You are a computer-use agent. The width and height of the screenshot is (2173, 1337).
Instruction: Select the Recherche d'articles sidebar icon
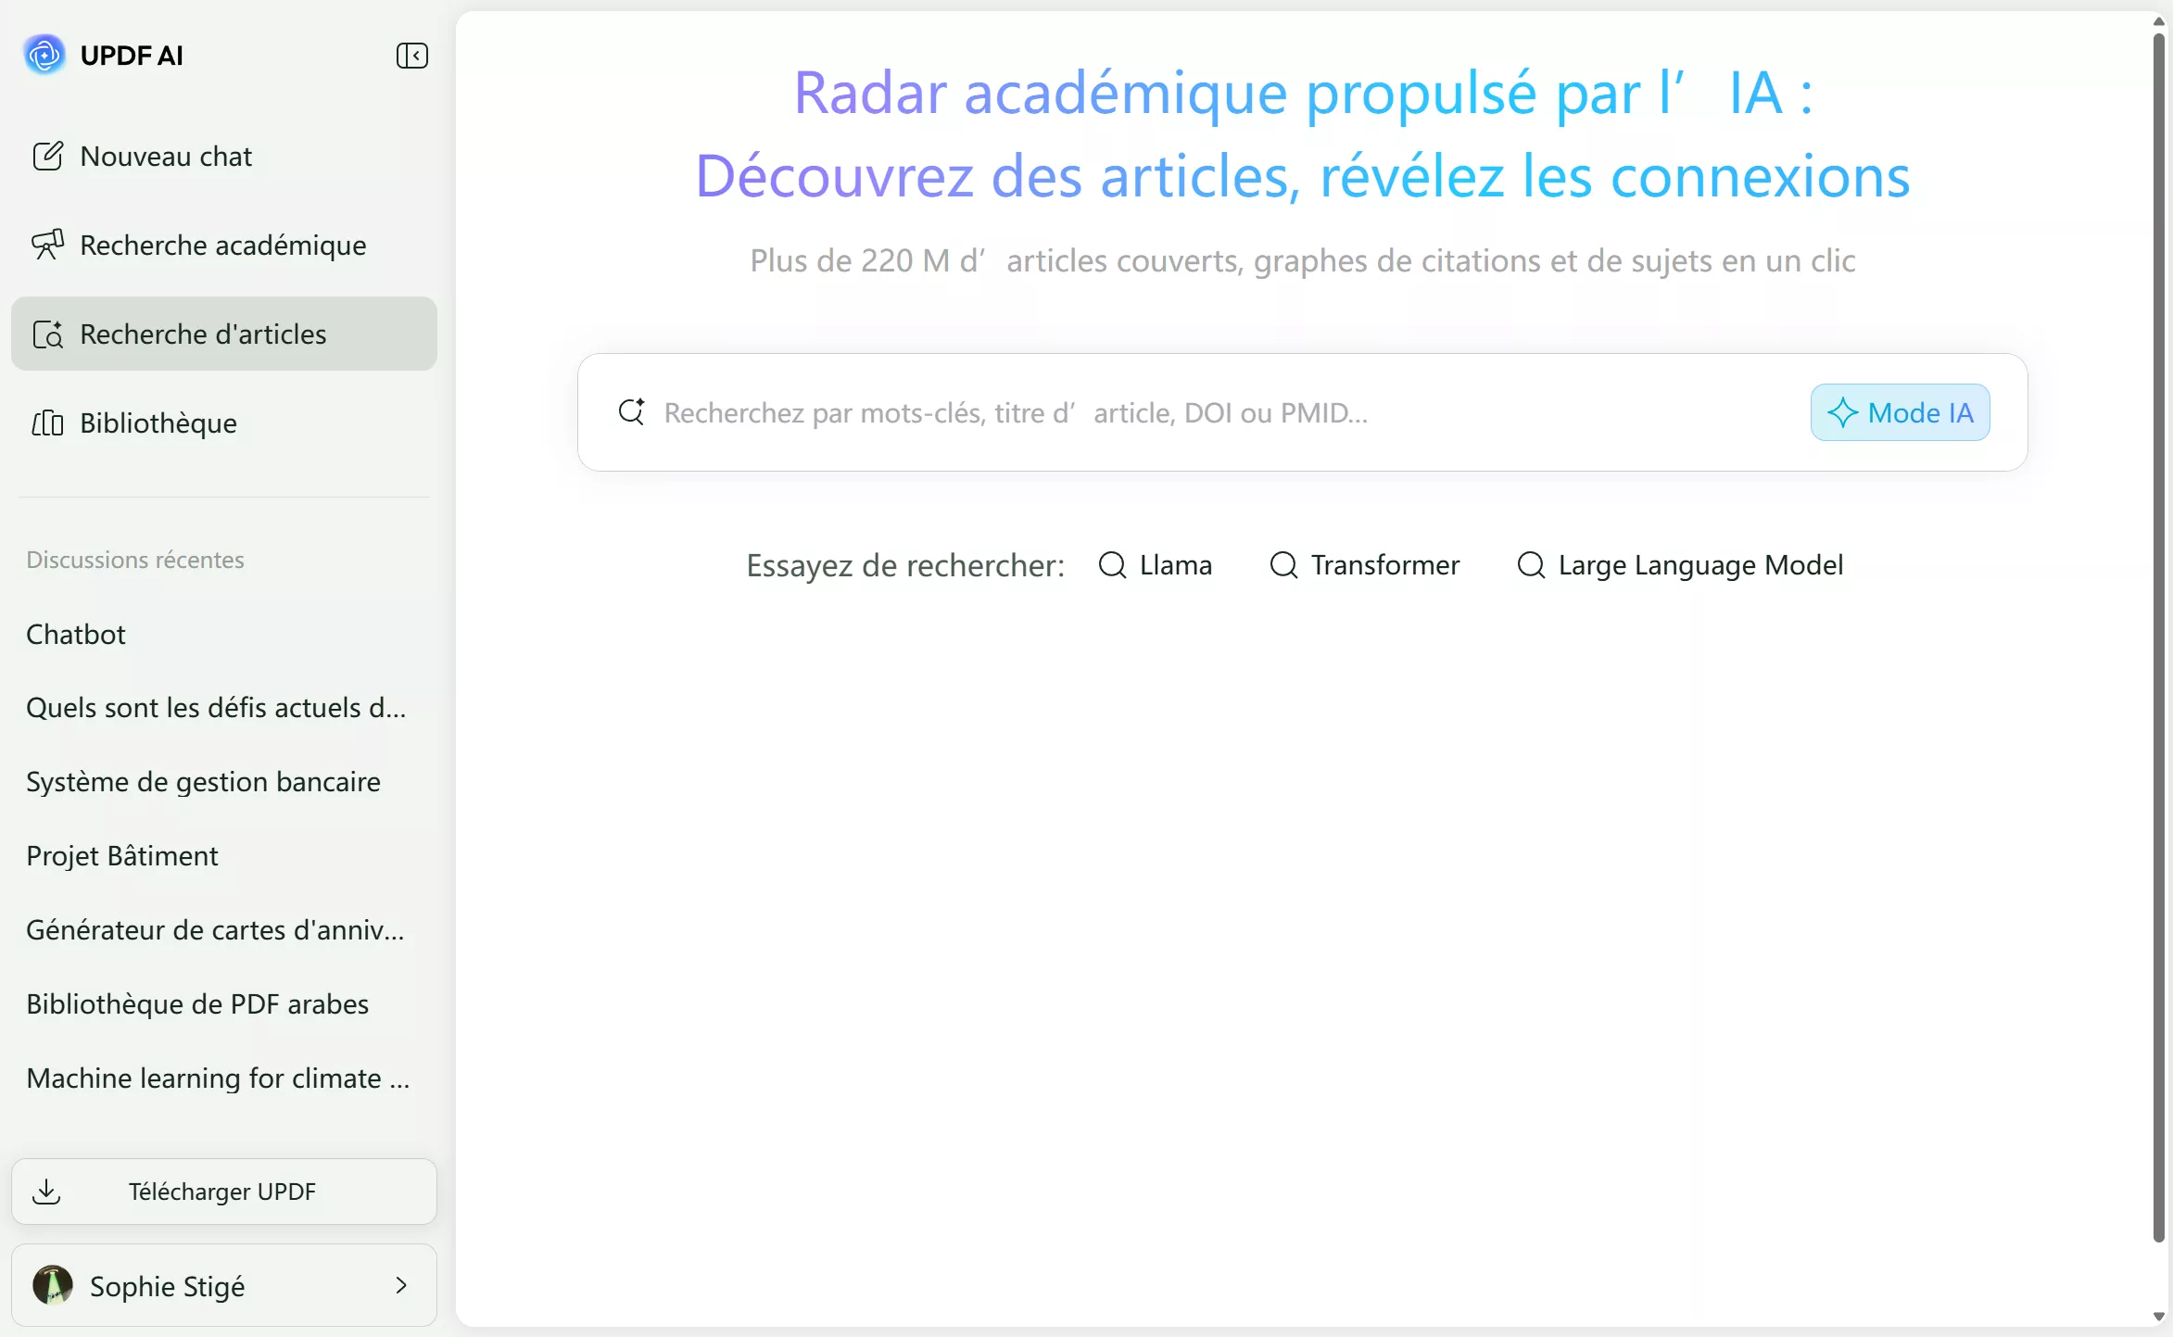click(x=48, y=334)
